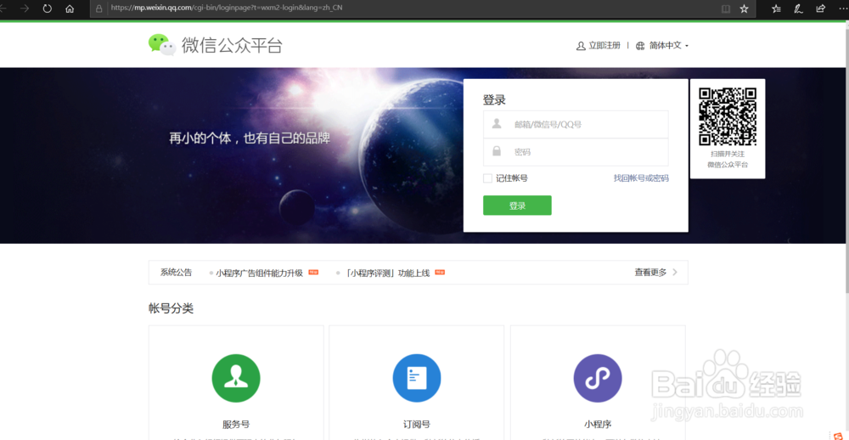Click the 系统公告 label
Image resolution: width=849 pixels, height=440 pixels.
176,273
